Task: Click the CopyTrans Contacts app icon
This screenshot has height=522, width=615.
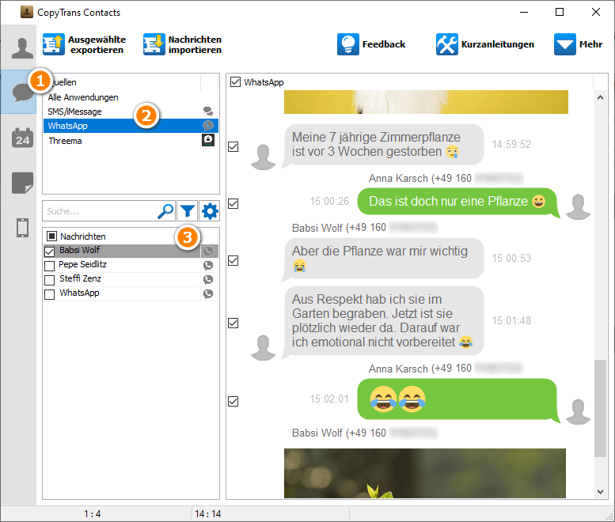Action: coord(26,12)
